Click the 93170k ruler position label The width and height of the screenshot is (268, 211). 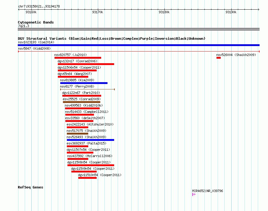click(98, 12)
